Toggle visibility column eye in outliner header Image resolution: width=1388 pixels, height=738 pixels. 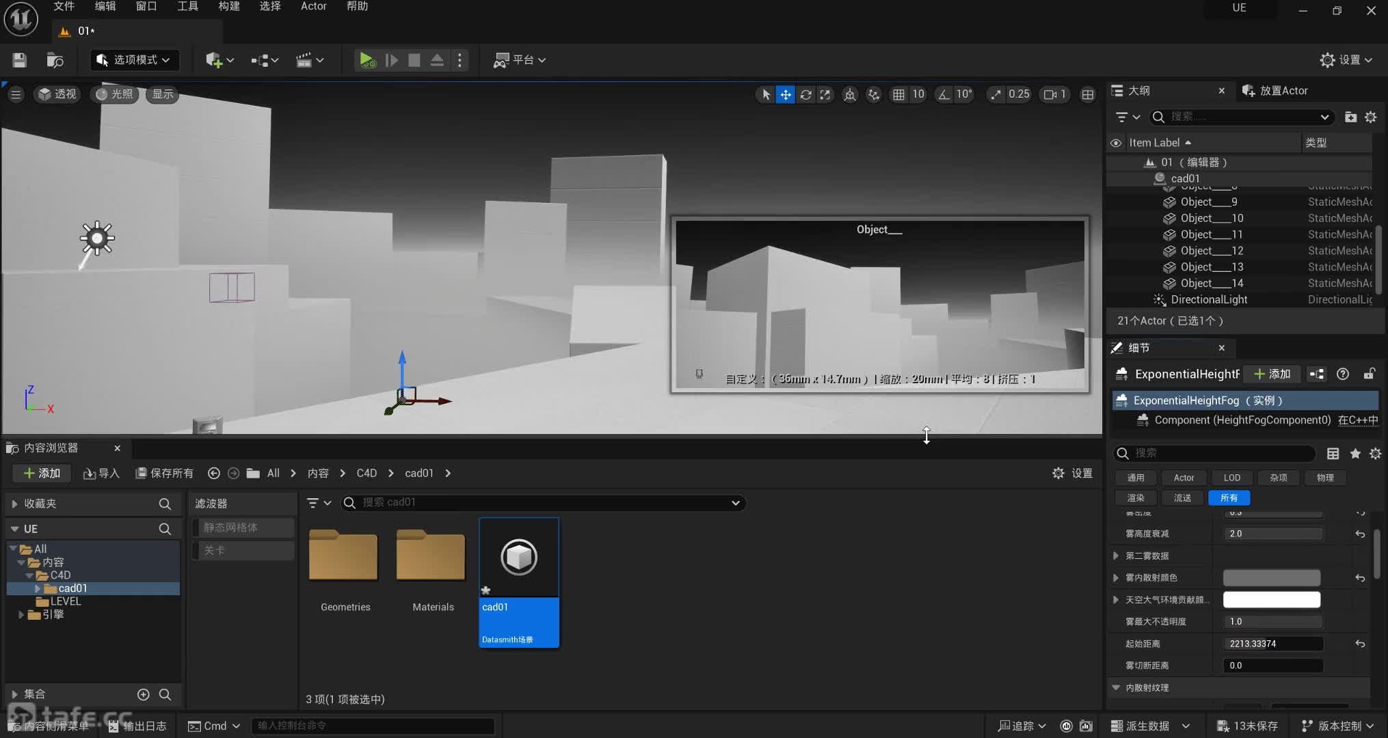[1116, 143]
